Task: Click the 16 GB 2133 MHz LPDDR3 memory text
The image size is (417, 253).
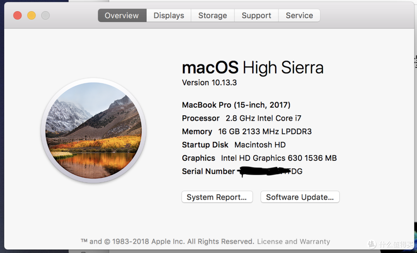Action: coord(265,132)
